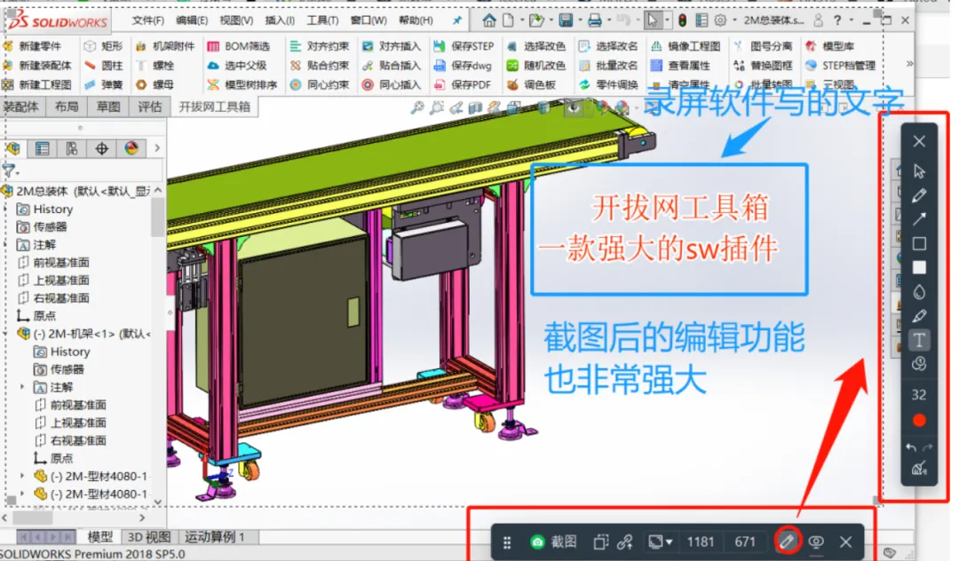Undo the last annotation stroke
Screen dimensions: 959x561
911,447
